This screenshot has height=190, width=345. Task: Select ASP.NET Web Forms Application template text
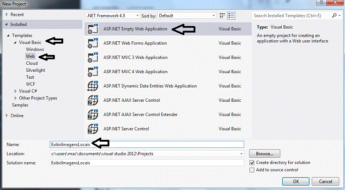[135, 43]
